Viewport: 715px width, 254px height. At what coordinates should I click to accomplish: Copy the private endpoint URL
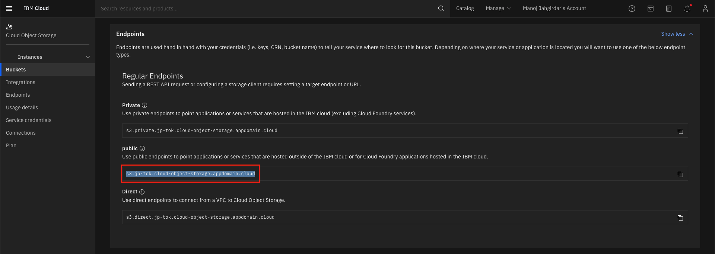[x=680, y=131]
